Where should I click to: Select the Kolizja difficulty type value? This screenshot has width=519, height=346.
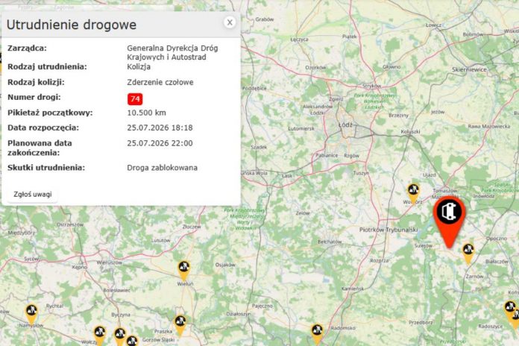click(x=139, y=67)
